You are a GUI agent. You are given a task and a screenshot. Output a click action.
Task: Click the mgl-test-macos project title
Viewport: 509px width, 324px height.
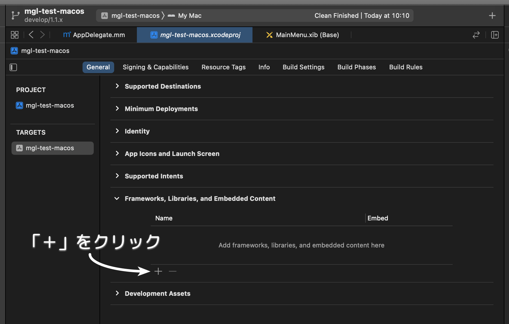click(x=54, y=11)
